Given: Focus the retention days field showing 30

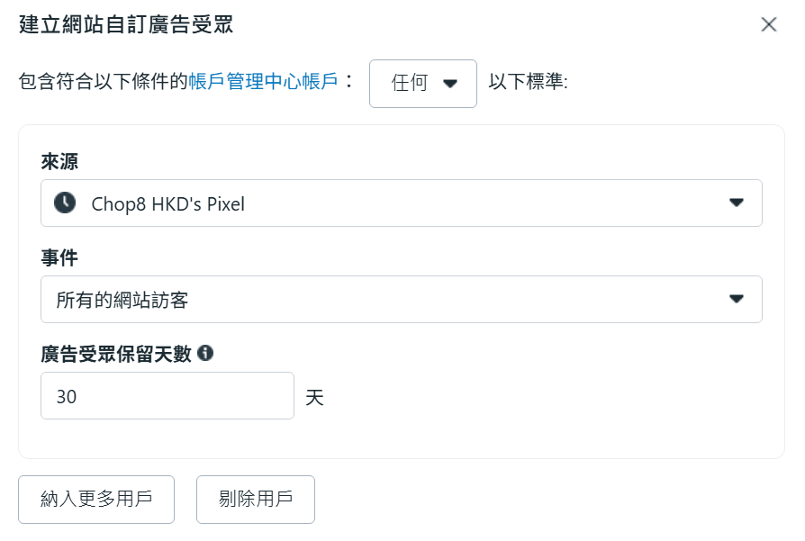Looking at the screenshot, I should click(167, 396).
